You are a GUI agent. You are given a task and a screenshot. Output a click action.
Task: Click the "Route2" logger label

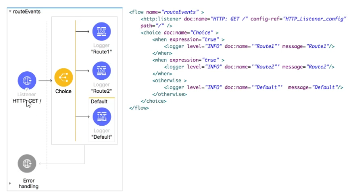(102, 91)
